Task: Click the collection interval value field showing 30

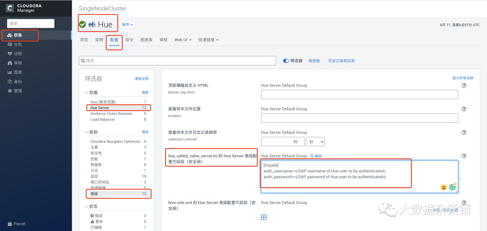Action: tap(283, 142)
